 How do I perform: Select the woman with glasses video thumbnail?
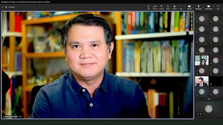[202, 61]
